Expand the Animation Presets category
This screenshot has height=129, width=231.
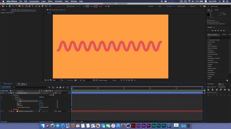207,40
